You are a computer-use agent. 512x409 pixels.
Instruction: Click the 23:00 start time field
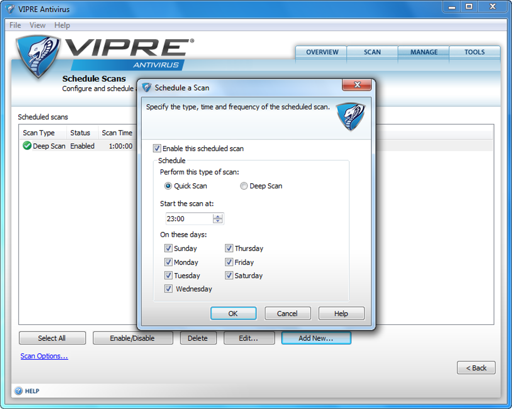pos(189,219)
